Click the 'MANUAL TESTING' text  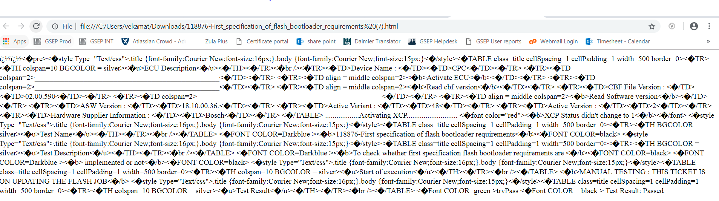coord(612,172)
